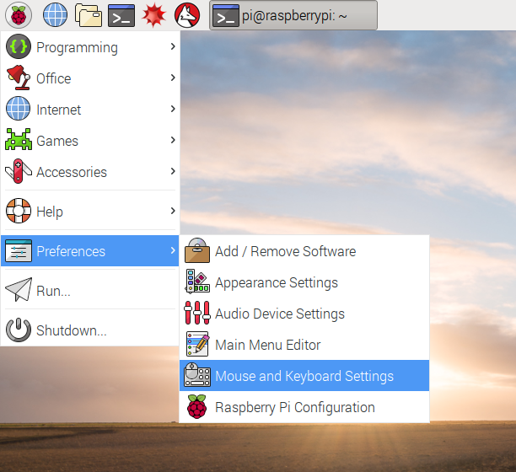Image resolution: width=516 pixels, height=472 pixels.
Task: Open Main Menu Editor
Action: [x=304, y=345]
